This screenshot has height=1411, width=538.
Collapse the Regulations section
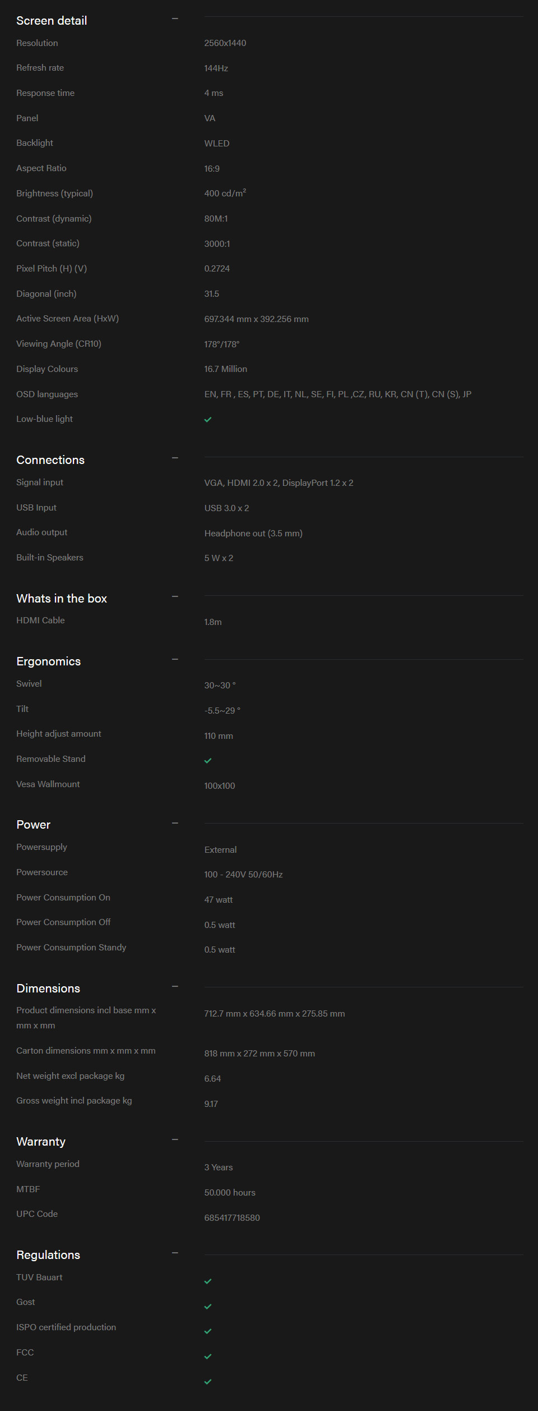[x=175, y=1253]
